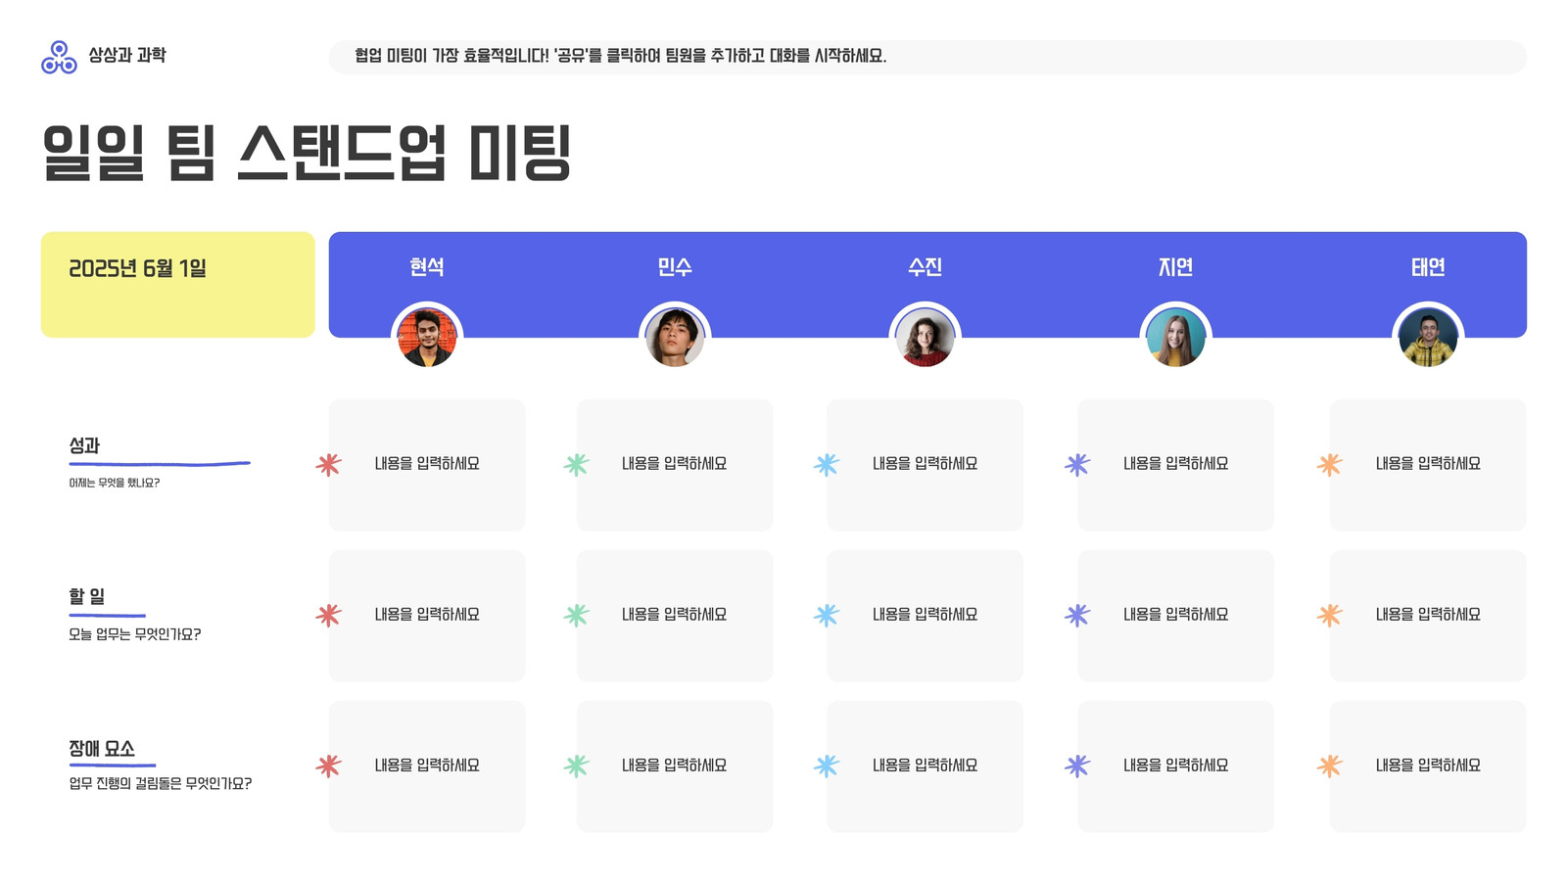Select the 장애 요소 row heading
The image size is (1567, 881).
pos(102,749)
